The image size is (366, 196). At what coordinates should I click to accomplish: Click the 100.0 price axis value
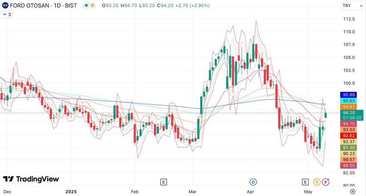tap(349, 83)
